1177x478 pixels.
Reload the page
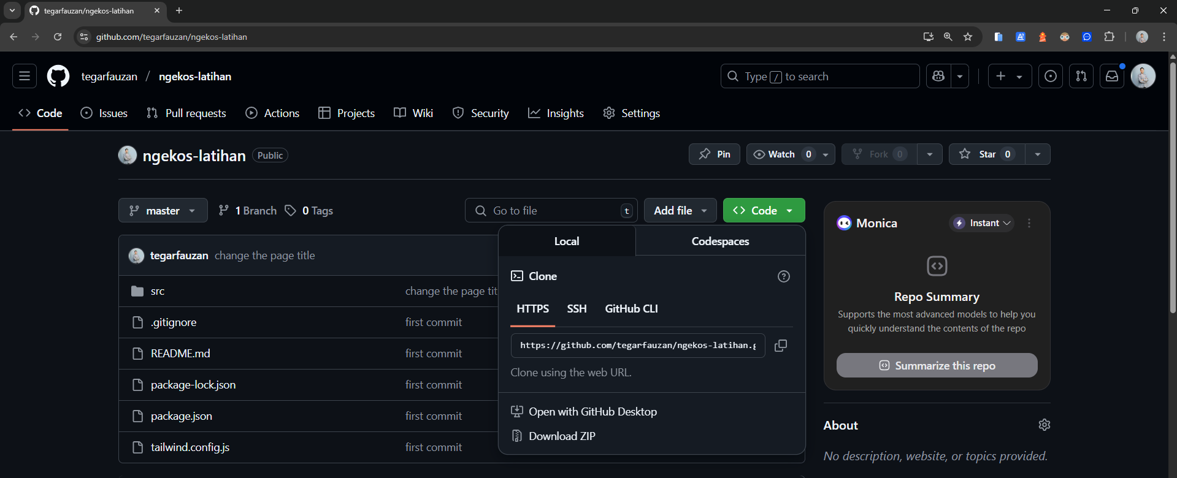(58, 37)
